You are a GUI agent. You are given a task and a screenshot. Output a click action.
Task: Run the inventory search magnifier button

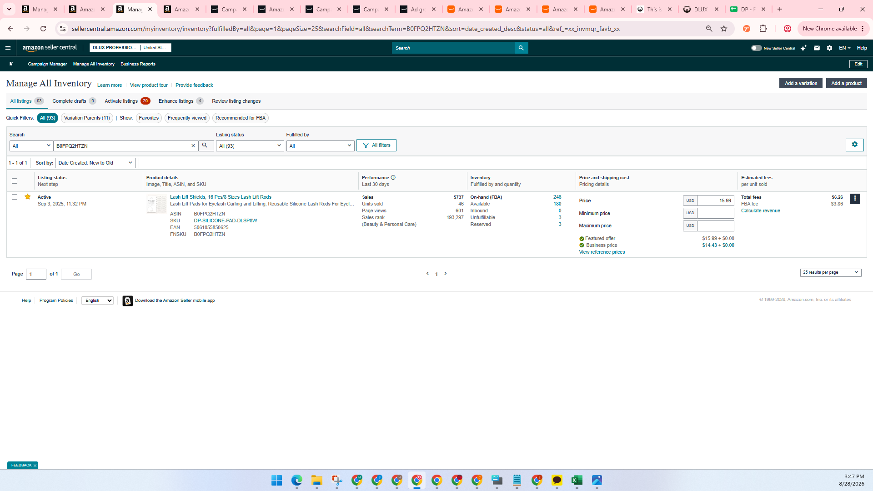(205, 145)
